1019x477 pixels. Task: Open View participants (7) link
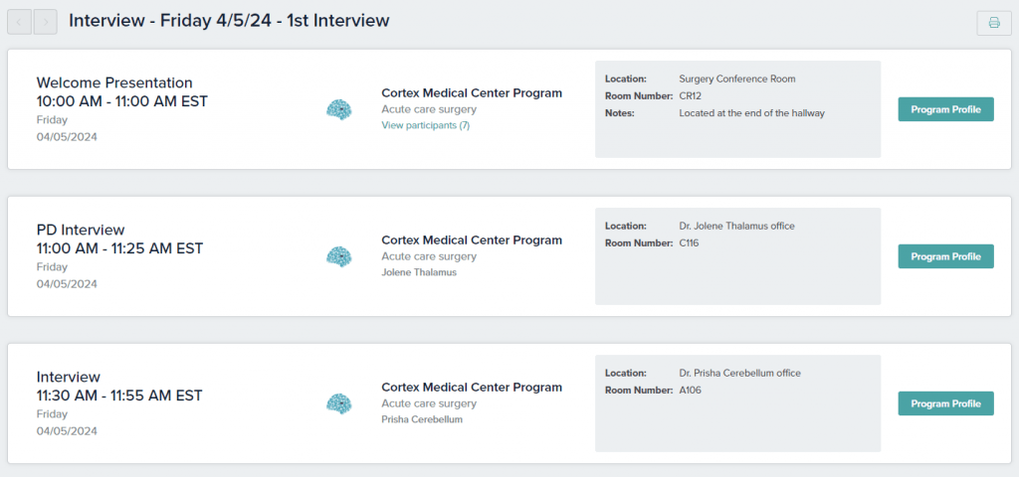point(425,125)
